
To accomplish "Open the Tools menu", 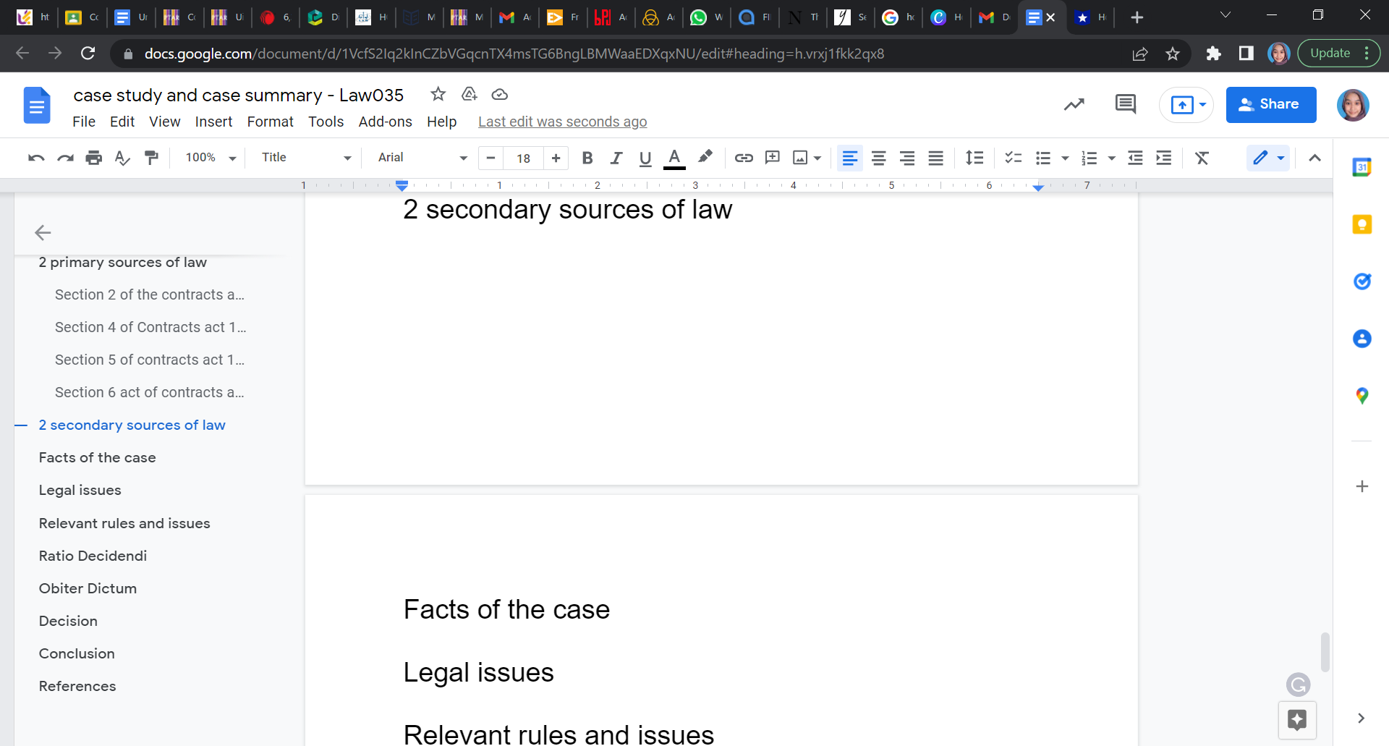I will pyautogui.click(x=326, y=122).
